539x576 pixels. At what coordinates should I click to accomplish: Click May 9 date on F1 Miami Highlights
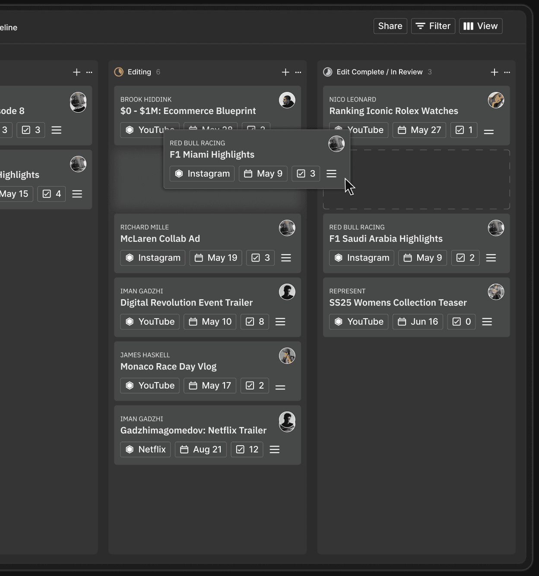263,174
